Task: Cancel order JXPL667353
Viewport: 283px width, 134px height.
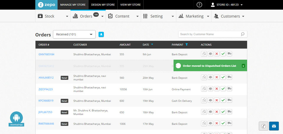Action: pyautogui.click(x=217, y=112)
